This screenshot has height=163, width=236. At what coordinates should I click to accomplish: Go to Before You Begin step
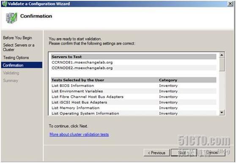pos(17,38)
